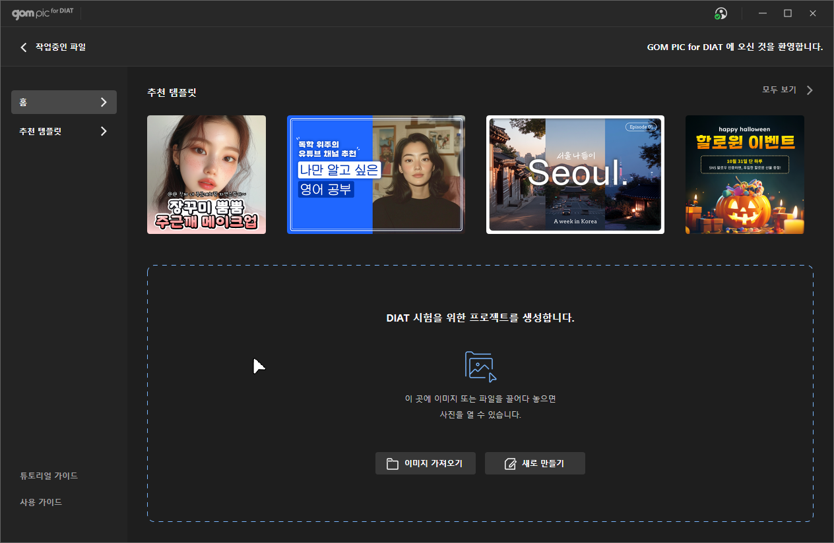Viewport: 834px width, 543px height.
Task: Open the 튜토리얼 가이드 link
Action: [x=49, y=476]
